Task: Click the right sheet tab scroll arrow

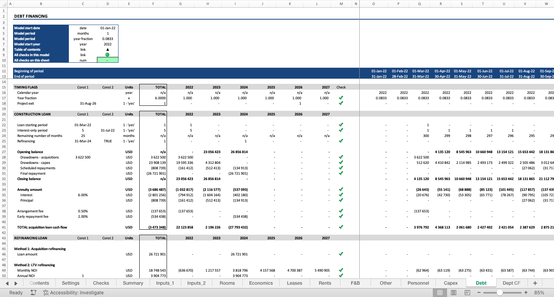Action: pos(15,283)
